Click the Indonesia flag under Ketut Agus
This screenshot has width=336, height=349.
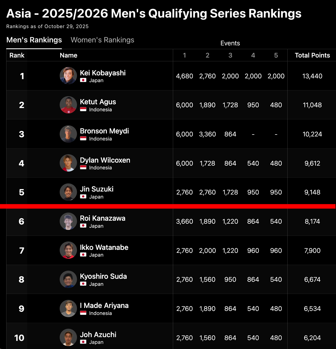click(83, 109)
